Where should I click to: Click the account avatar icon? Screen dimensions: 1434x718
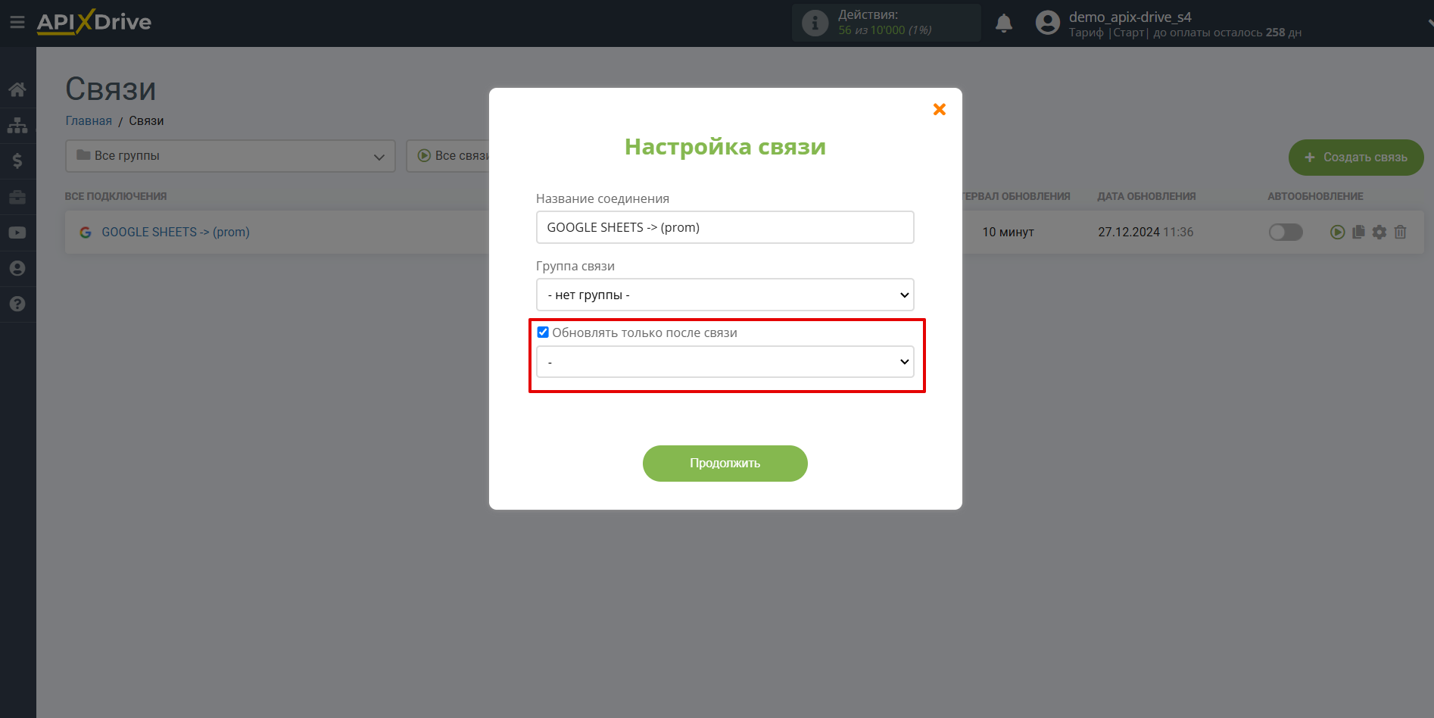tap(1048, 23)
